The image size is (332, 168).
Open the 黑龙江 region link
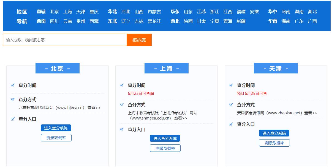154,21
